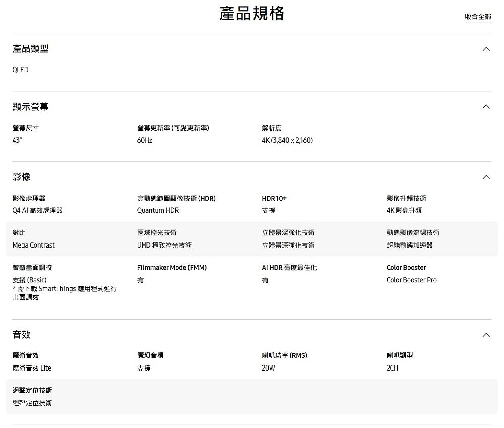The height and width of the screenshot is (428, 504).
Task: Click the 顯示螢幕 section title
Action: [x=31, y=107]
